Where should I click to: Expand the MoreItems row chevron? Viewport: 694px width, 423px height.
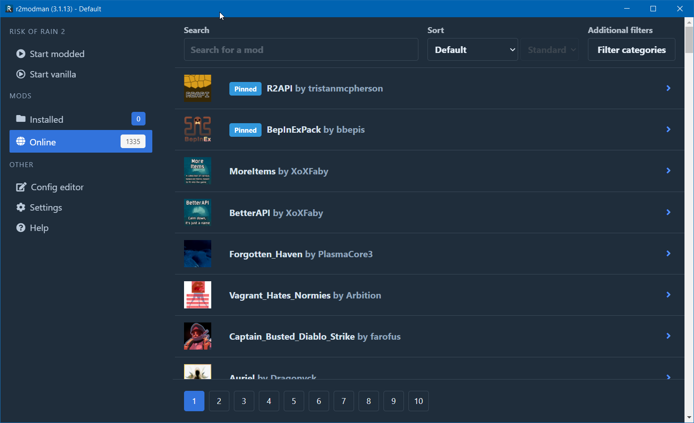point(669,171)
